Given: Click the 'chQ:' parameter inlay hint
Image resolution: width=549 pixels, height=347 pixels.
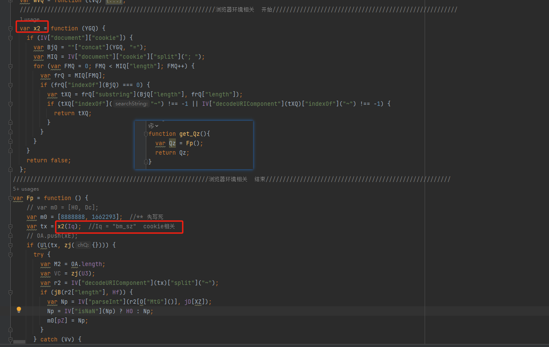Looking at the screenshot, I should pyautogui.click(x=82, y=245).
